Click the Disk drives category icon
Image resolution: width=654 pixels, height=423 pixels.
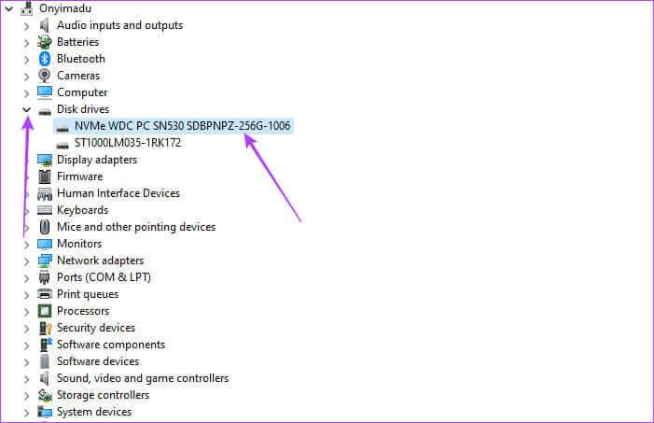[45, 111]
